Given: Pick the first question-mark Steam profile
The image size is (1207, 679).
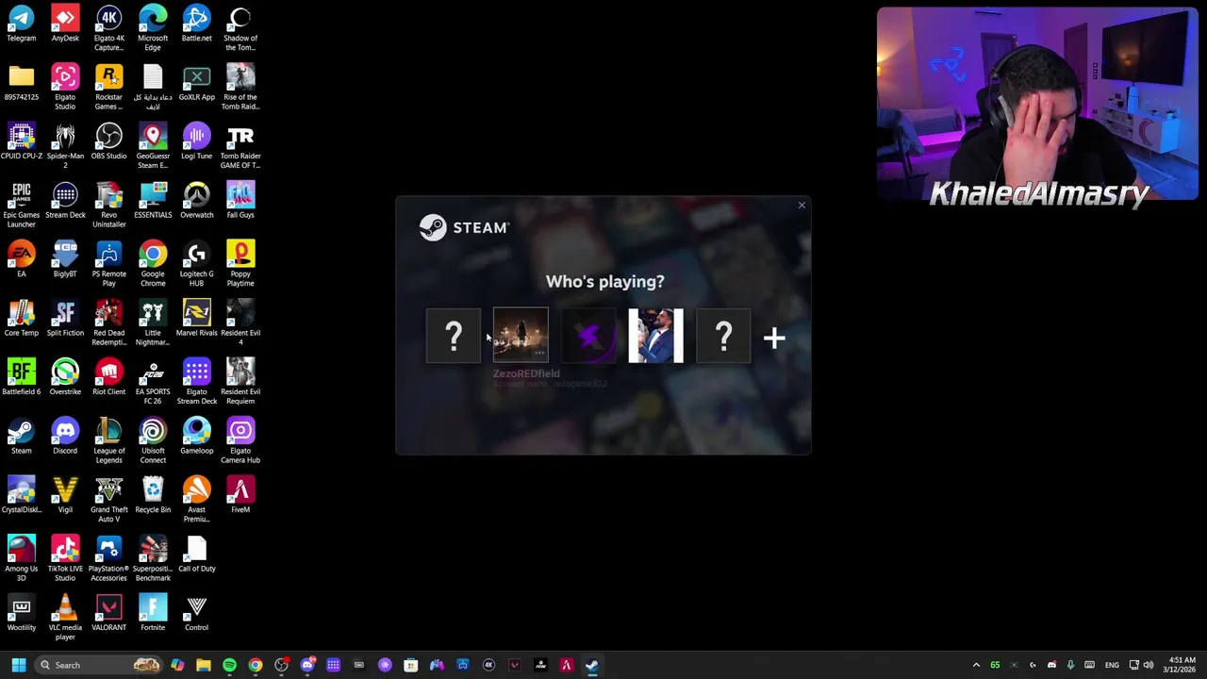Looking at the screenshot, I should click(x=454, y=336).
